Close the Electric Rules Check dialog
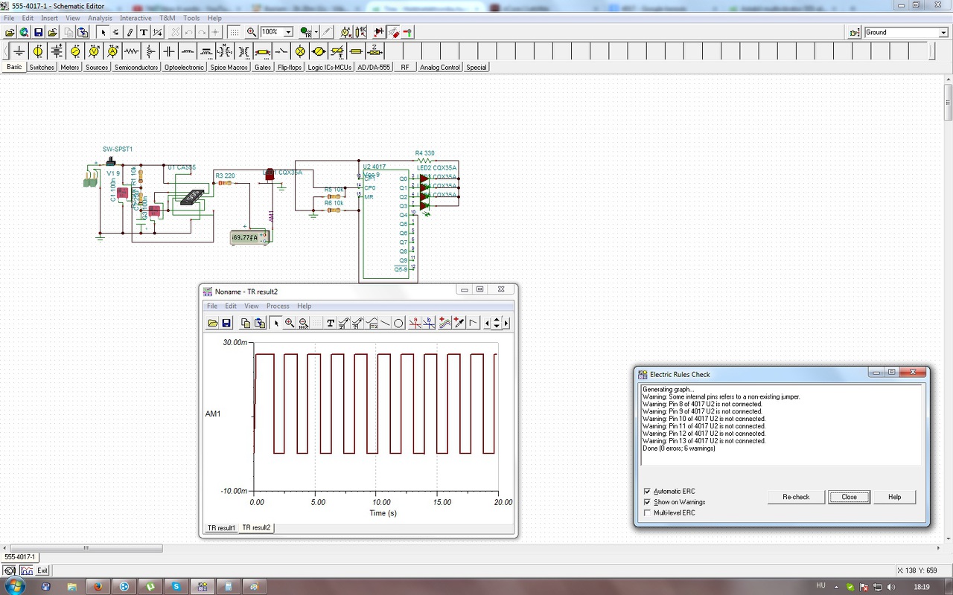Screen dimensions: 953x595 (849, 497)
